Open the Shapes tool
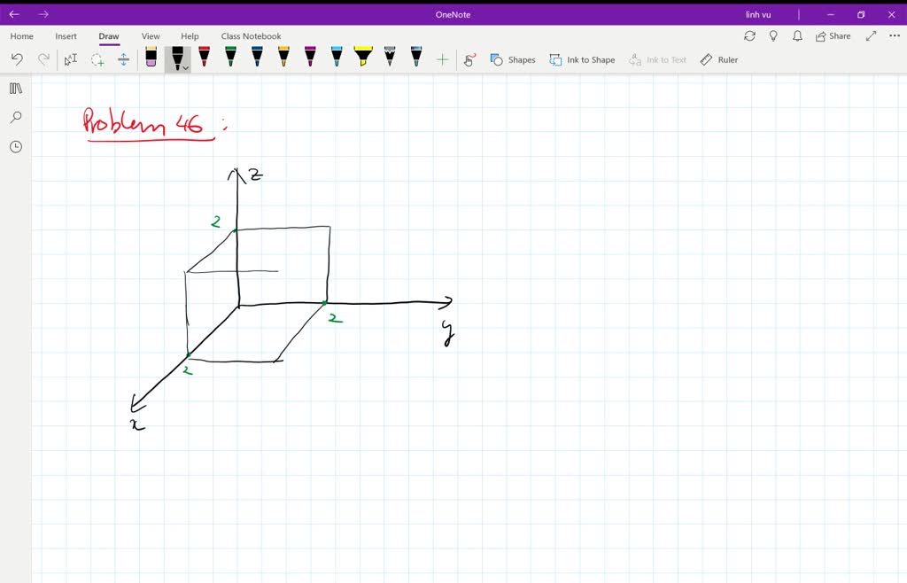 pos(514,59)
